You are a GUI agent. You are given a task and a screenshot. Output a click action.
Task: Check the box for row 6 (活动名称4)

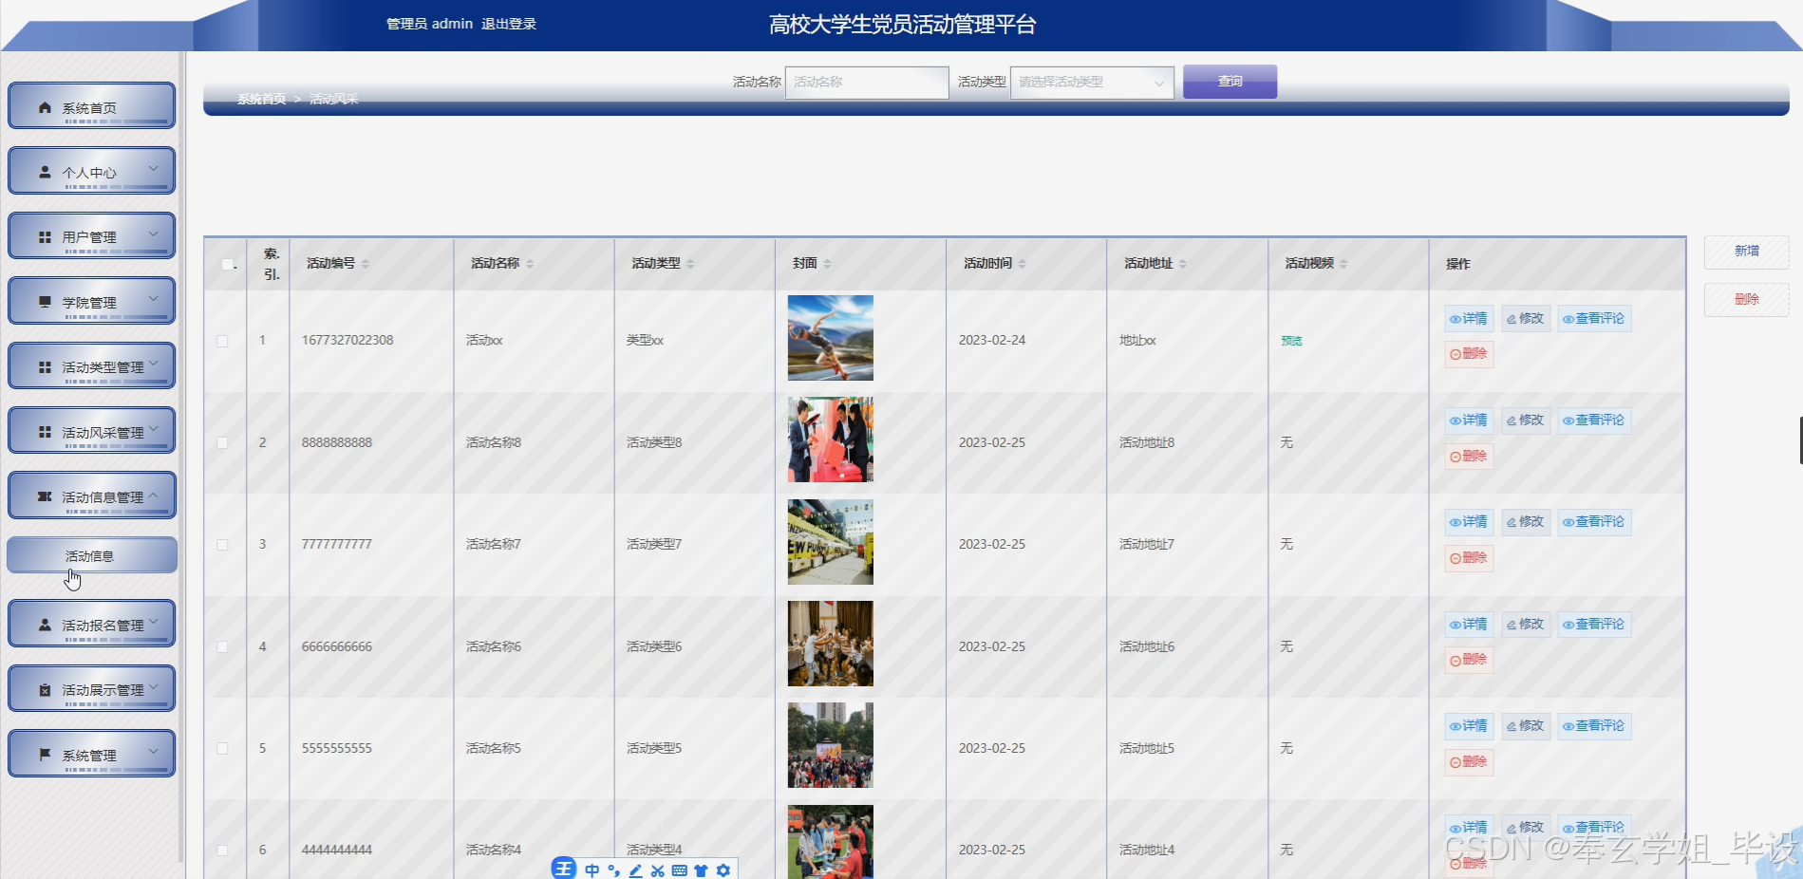(x=222, y=851)
